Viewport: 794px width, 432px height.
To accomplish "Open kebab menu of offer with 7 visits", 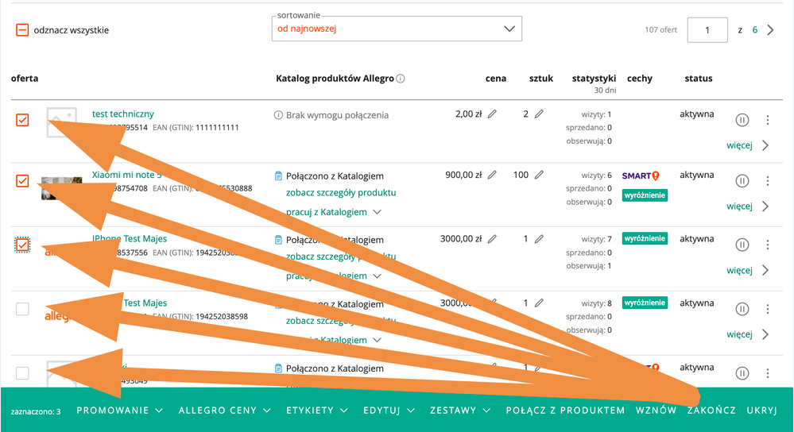I will tap(768, 245).
